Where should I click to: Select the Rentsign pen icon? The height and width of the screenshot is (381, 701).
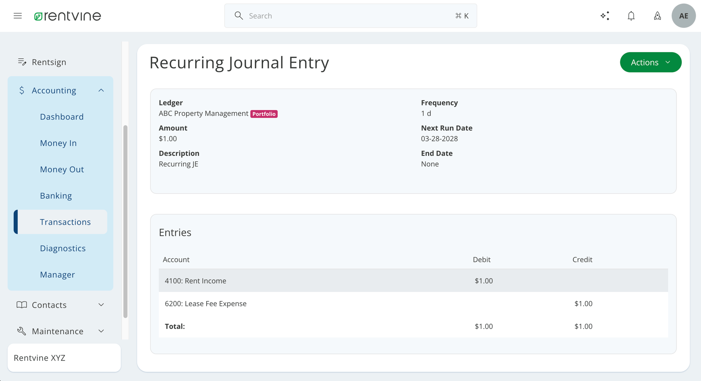click(22, 62)
